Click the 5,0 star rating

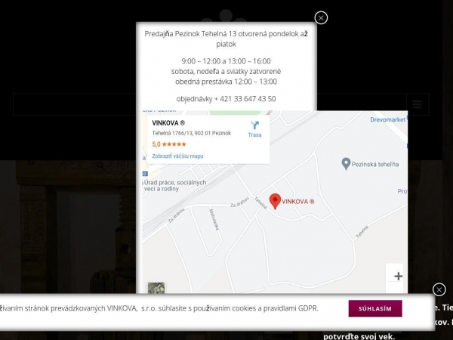pyautogui.click(x=169, y=144)
